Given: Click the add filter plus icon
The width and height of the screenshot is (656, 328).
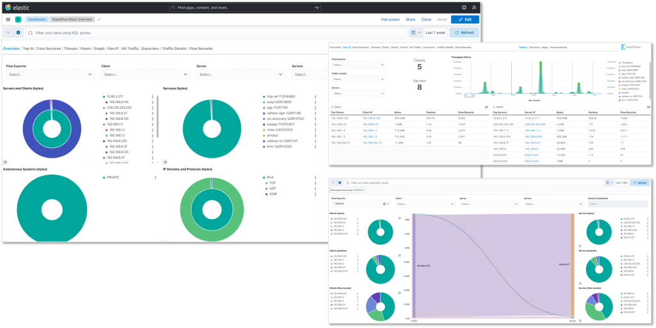Looking at the screenshot, I should [x=18, y=32].
